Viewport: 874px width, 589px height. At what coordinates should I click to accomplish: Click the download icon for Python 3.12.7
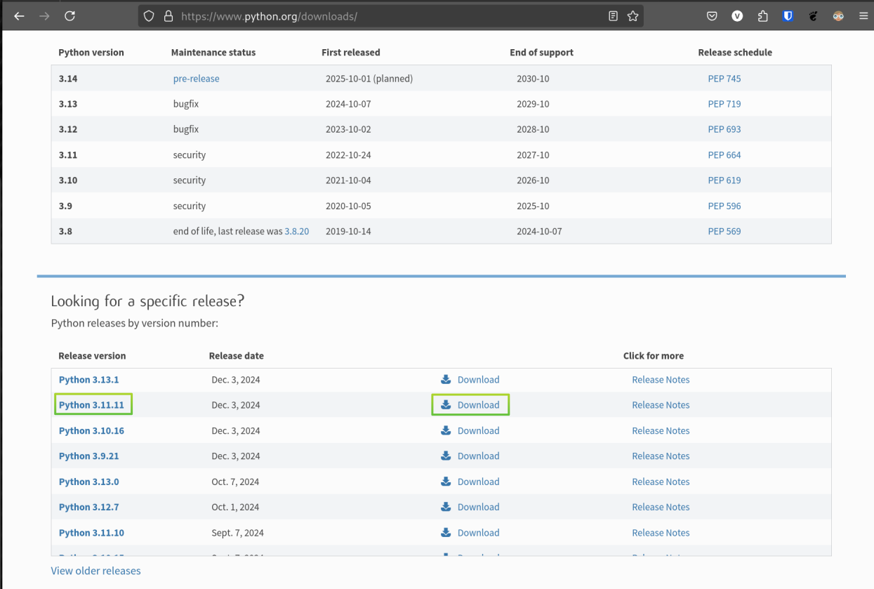coord(446,507)
